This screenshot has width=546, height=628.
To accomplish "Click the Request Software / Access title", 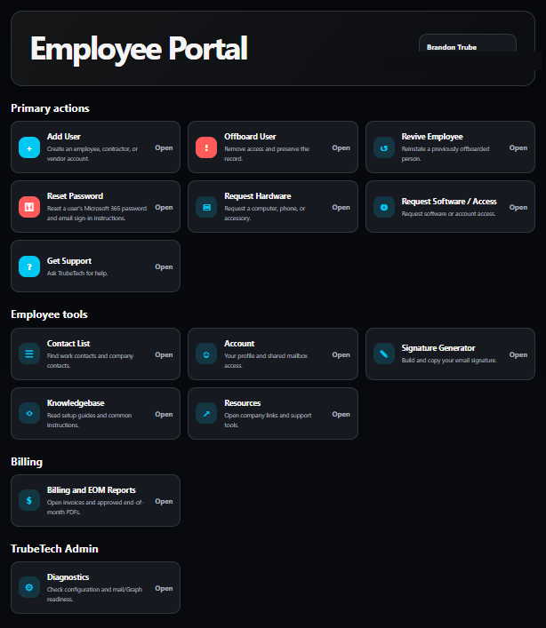I will tap(449, 202).
